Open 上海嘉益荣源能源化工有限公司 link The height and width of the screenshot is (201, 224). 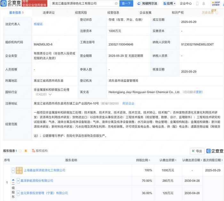(44, 170)
